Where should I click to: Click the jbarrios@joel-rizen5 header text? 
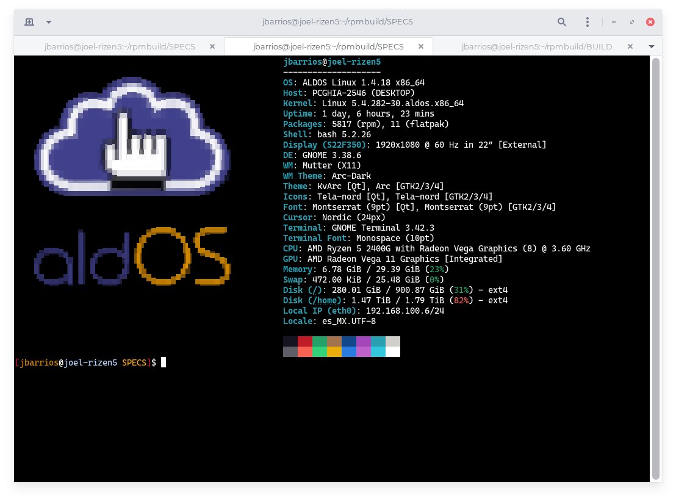332,62
